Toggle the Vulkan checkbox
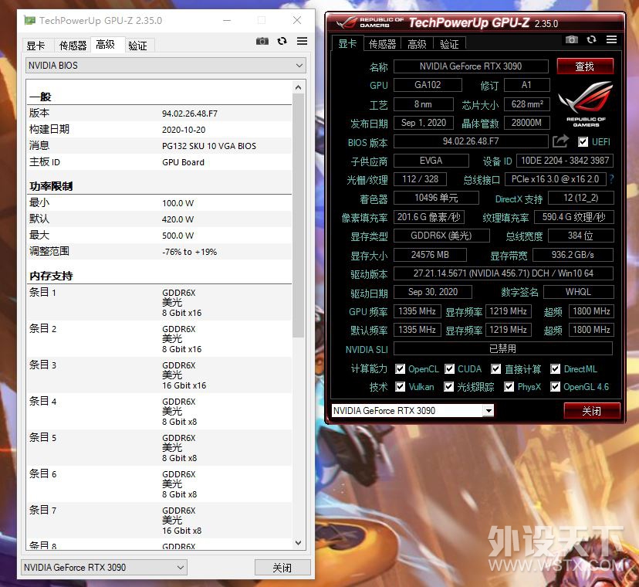The height and width of the screenshot is (587, 639). (x=401, y=387)
